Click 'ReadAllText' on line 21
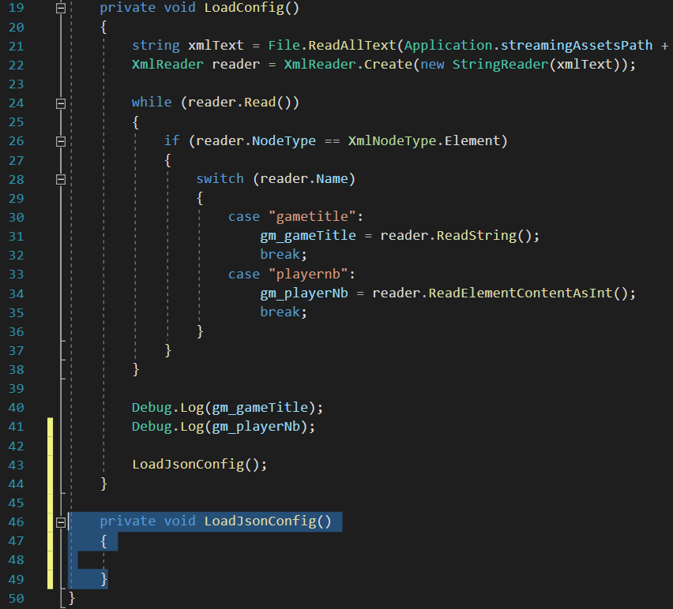 point(352,46)
